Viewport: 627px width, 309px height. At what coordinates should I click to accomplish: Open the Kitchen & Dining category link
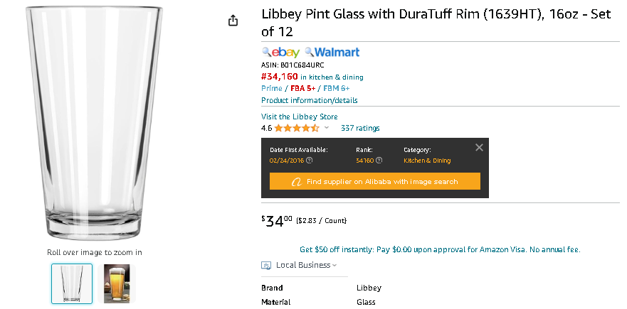coord(427,161)
